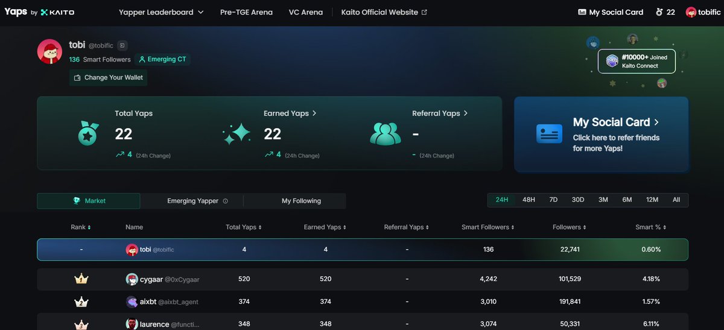Click the Change Your Wallet button

tap(108, 78)
